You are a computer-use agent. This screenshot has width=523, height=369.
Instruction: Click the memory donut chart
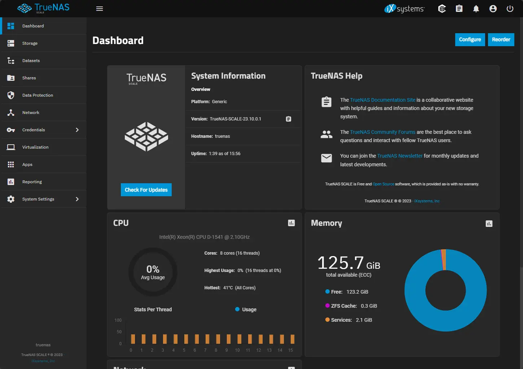pyautogui.click(x=445, y=290)
